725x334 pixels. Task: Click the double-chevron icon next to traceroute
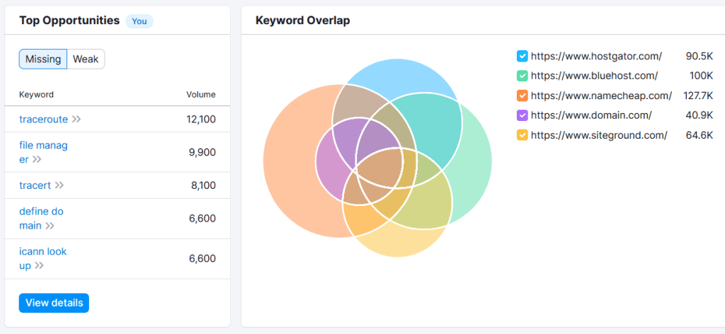point(76,120)
